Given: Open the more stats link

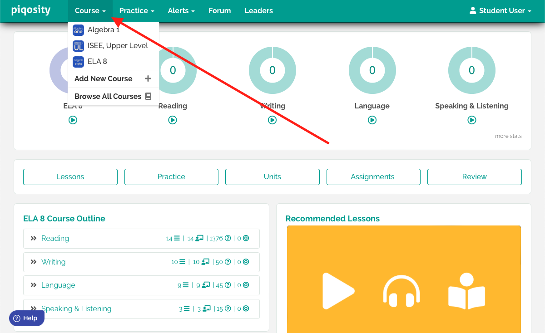Looking at the screenshot, I should tap(508, 136).
